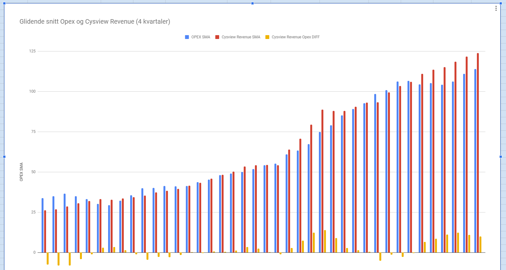506x270 pixels.
Task: Select the tallest red Cysview Revenue bar
Action: [478, 153]
